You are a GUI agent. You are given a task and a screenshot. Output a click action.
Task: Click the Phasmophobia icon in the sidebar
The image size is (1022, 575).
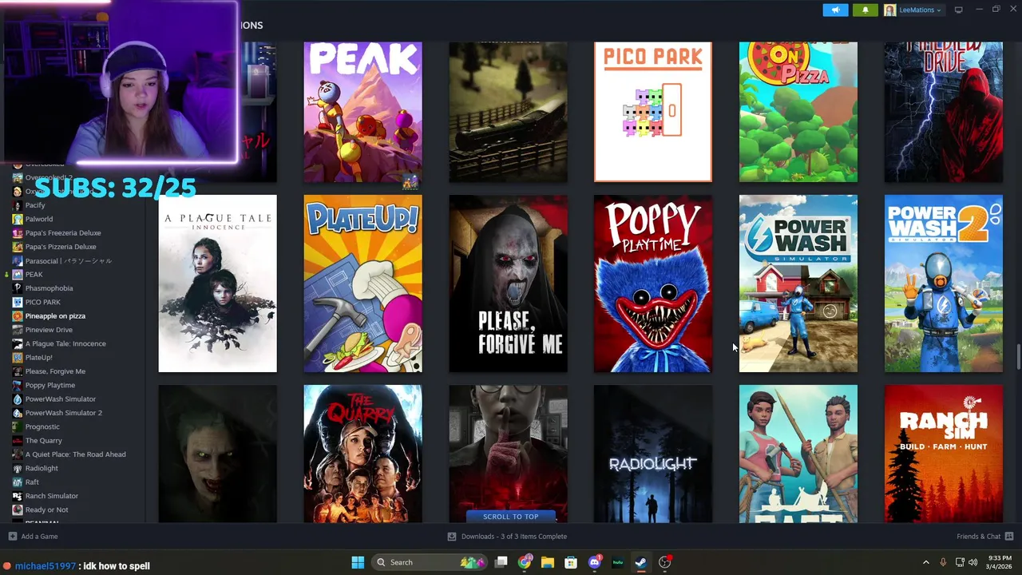point(18,288)
